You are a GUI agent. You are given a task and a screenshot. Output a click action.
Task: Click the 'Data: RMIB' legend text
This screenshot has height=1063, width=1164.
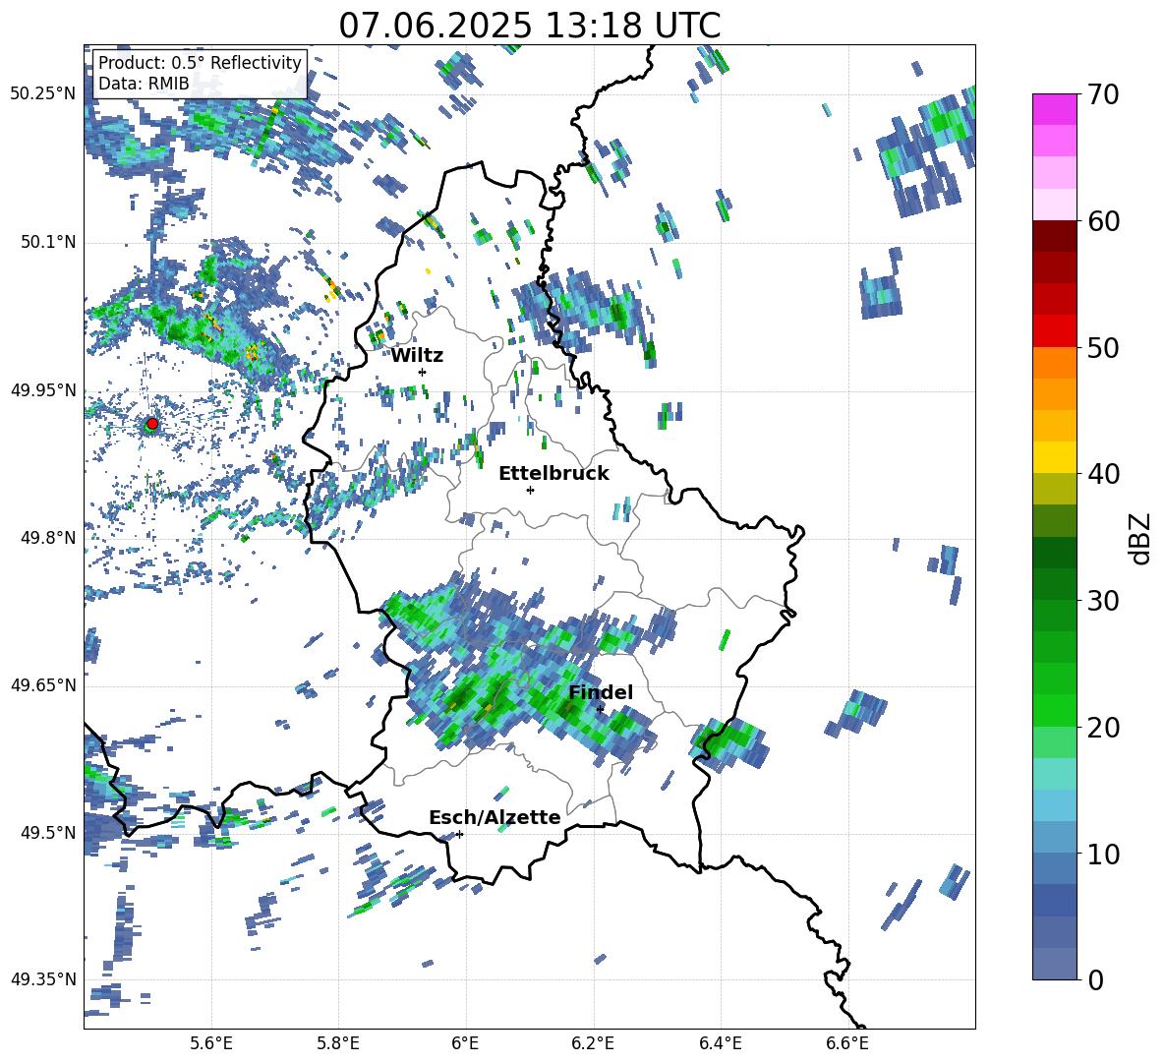tap(144, 84)
